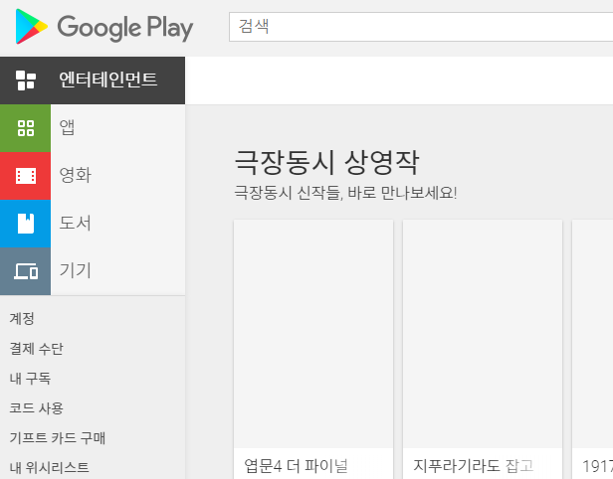The width and height of the screenshot is (613, 479).
Task: Click the devices icon
Action: [26, 271]
